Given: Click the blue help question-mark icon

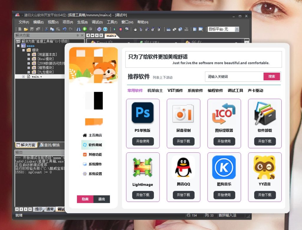Looking at the screenshot, I should tap(105, 29).
